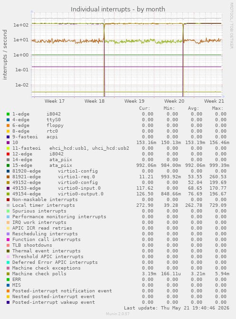Click the Last update timestamp text
Screen dimensions: 236x319
[x=177, y=308]
